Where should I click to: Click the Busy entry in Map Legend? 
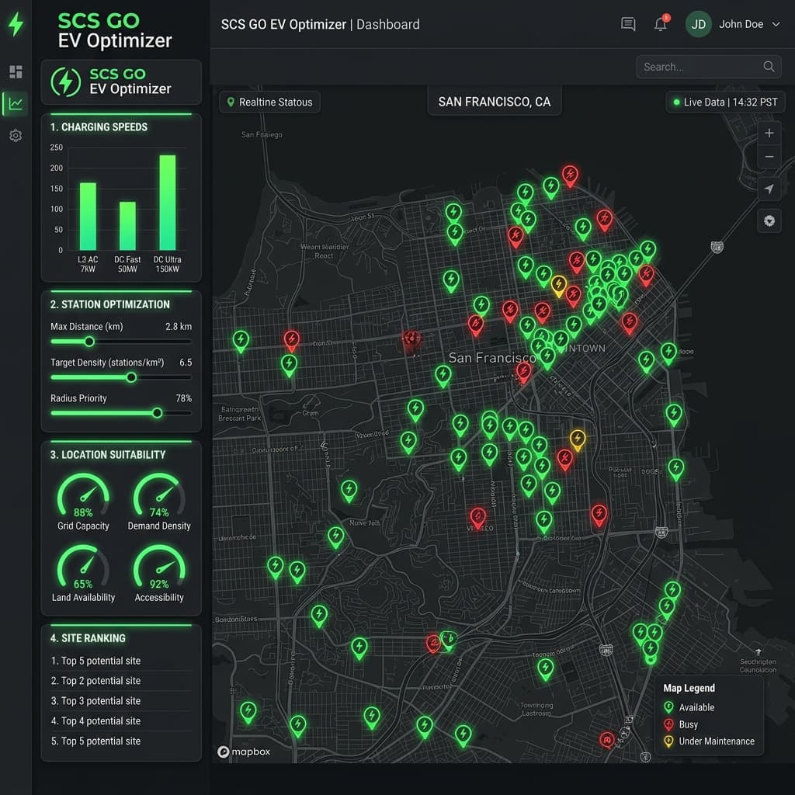click(681, 724)
